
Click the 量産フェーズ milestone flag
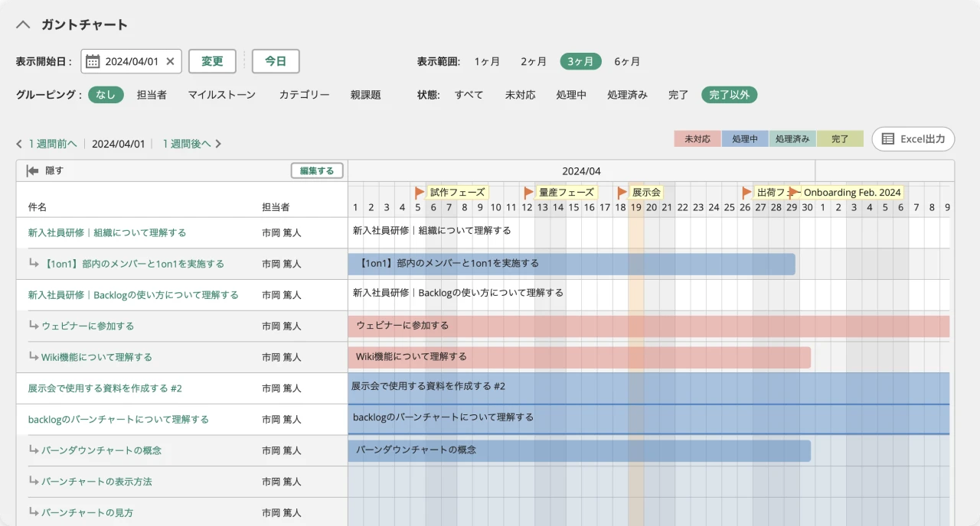[x=528, y=193]
